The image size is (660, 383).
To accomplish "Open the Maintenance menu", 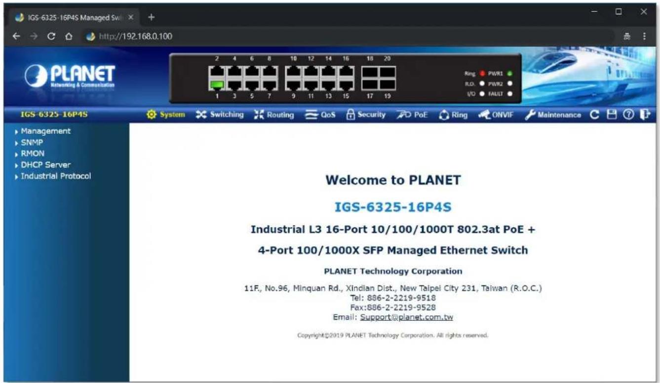I will [x=553, y=115].
